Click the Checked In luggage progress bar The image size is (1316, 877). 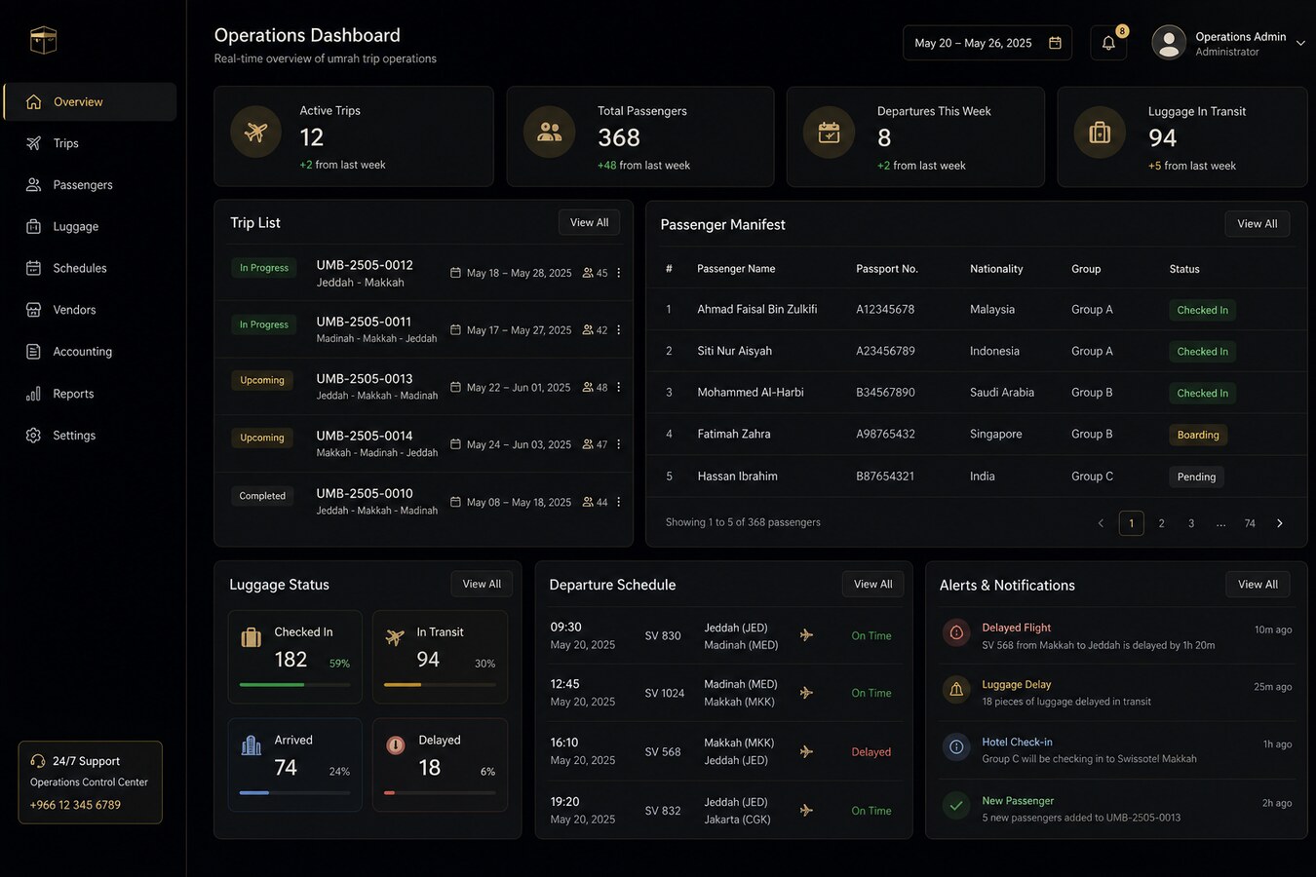[294, 685]
